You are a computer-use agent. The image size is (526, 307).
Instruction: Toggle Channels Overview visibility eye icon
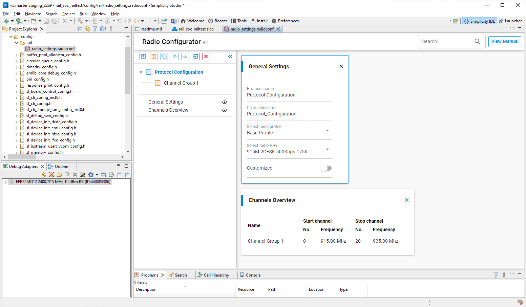tap(225, 110)
